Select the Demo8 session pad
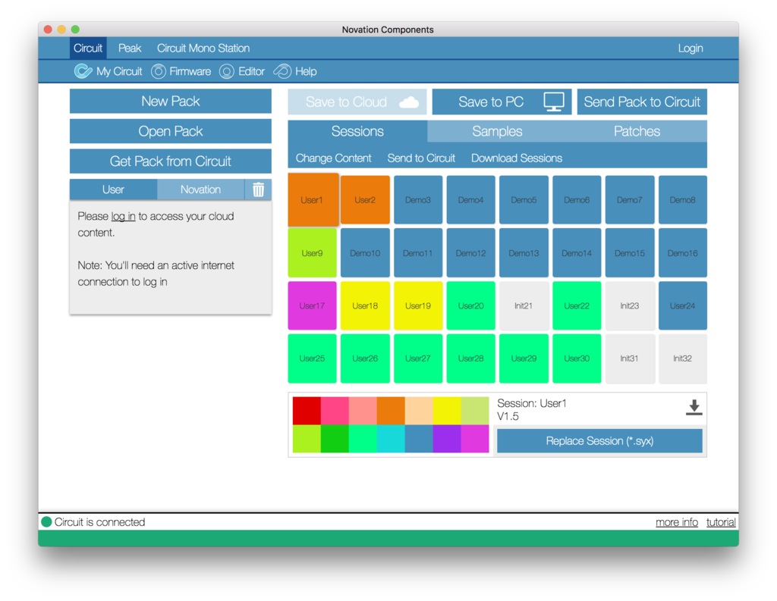 683,200
